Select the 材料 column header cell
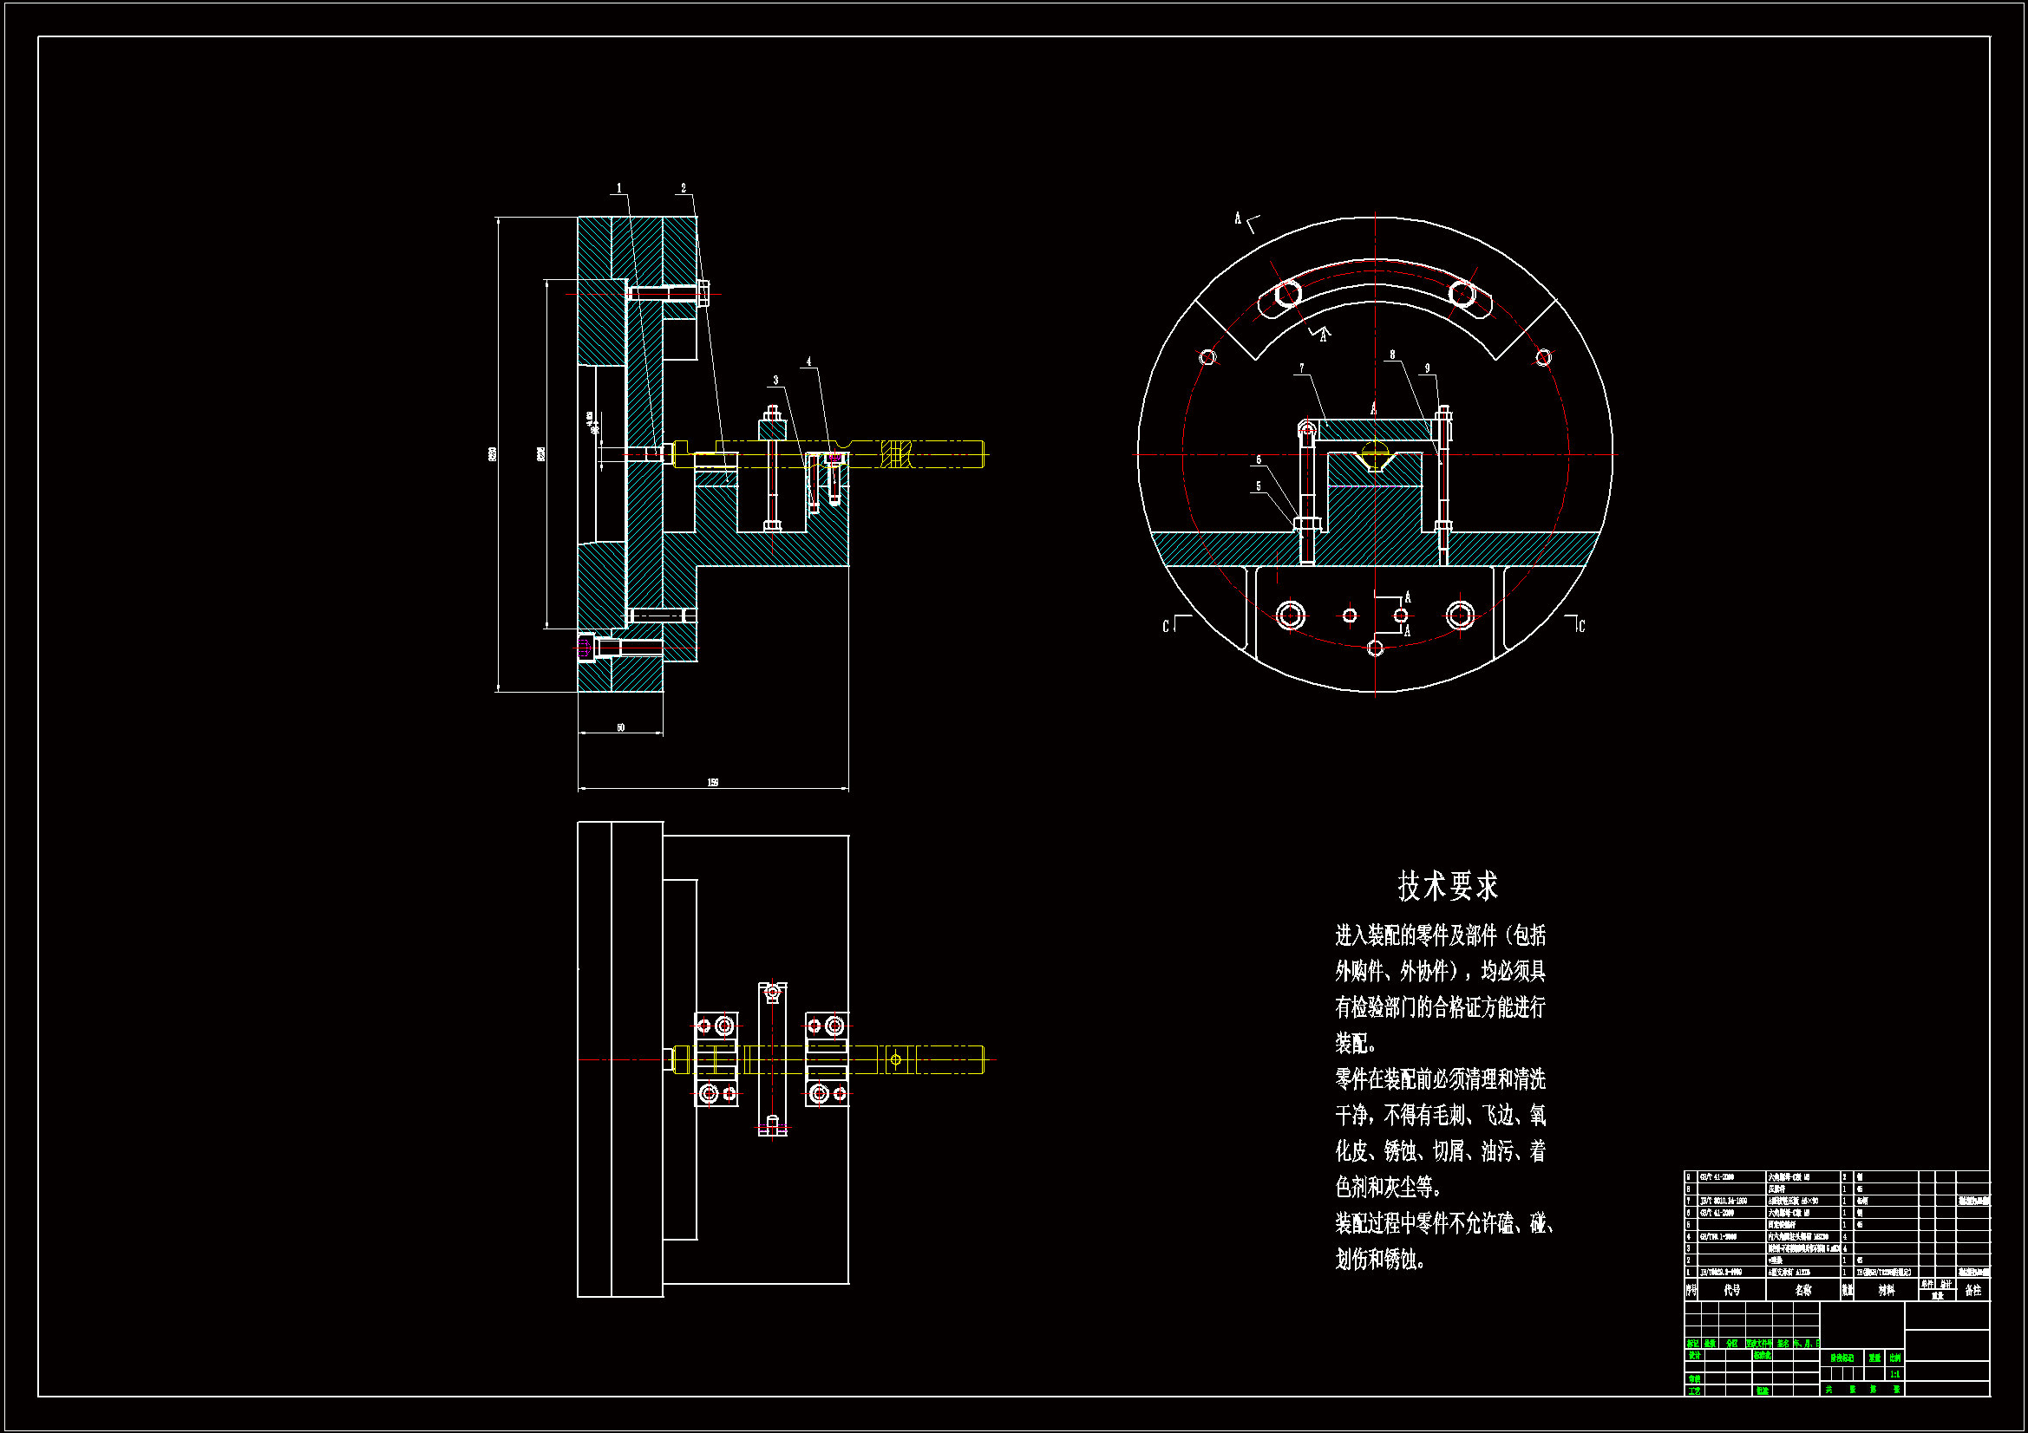Screen dimensions: 2028x1433 click(x=1886, y=1290)
